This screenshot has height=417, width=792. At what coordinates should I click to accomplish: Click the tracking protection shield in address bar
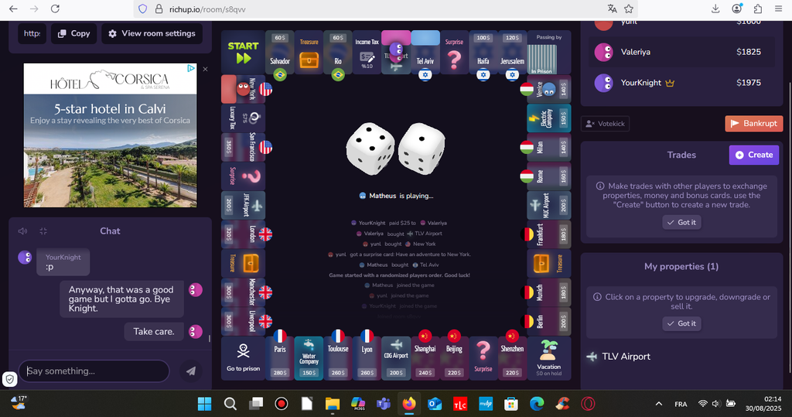point(143,9)
